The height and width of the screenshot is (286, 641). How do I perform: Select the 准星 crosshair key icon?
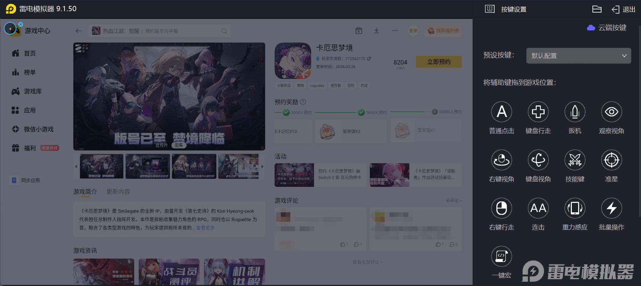612,160
